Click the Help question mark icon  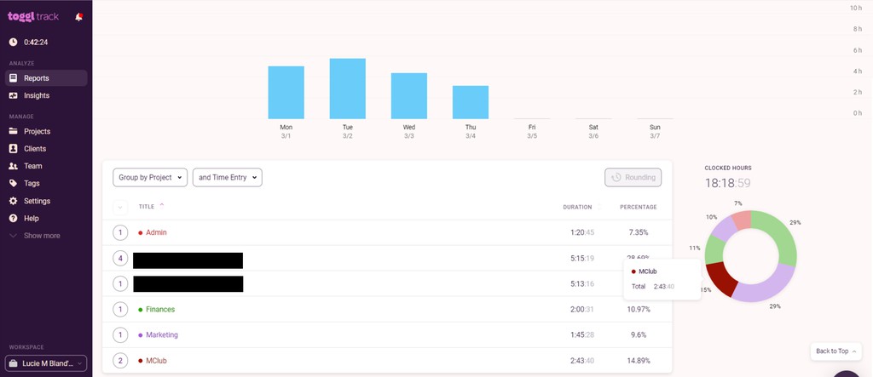14,219
